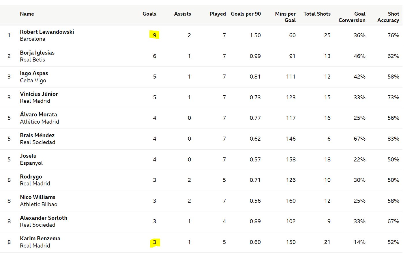Select Brais Méndez player name
The width and height of the screenshot is (416, 253).
(37, 135)
